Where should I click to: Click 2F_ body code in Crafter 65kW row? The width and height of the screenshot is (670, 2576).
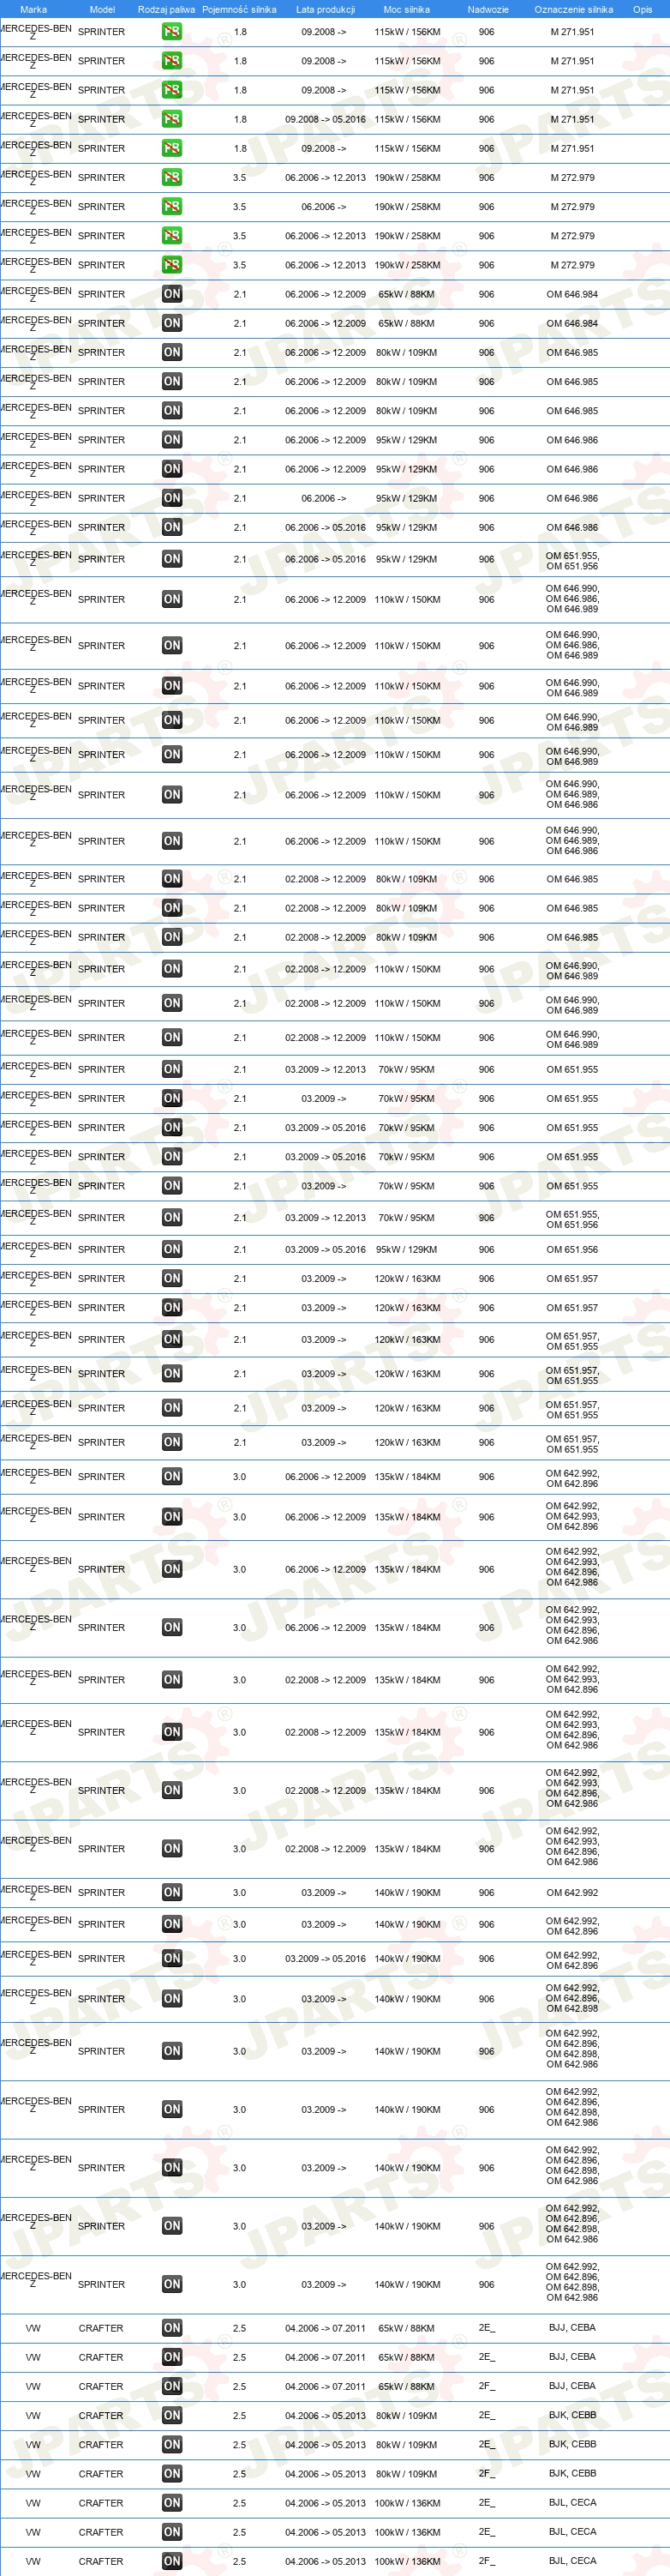[x=487, y=2386]
